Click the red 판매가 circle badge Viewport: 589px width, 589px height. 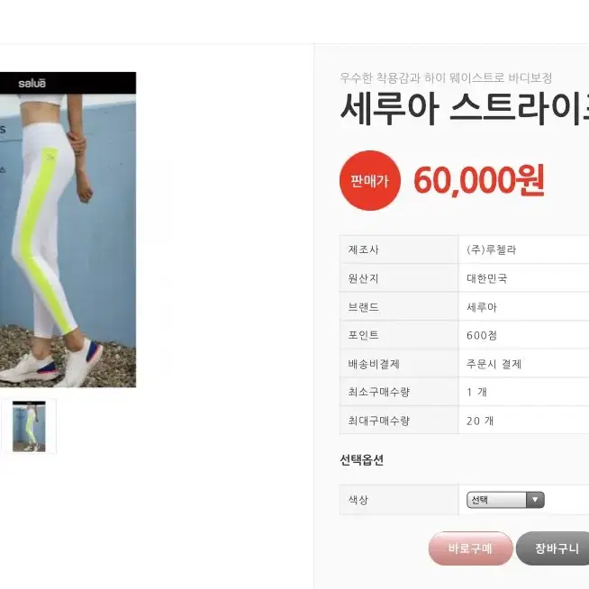click(x=370, y=181)
